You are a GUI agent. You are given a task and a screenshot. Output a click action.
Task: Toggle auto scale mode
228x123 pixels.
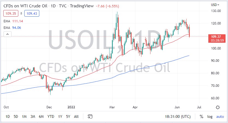(220, 116)
